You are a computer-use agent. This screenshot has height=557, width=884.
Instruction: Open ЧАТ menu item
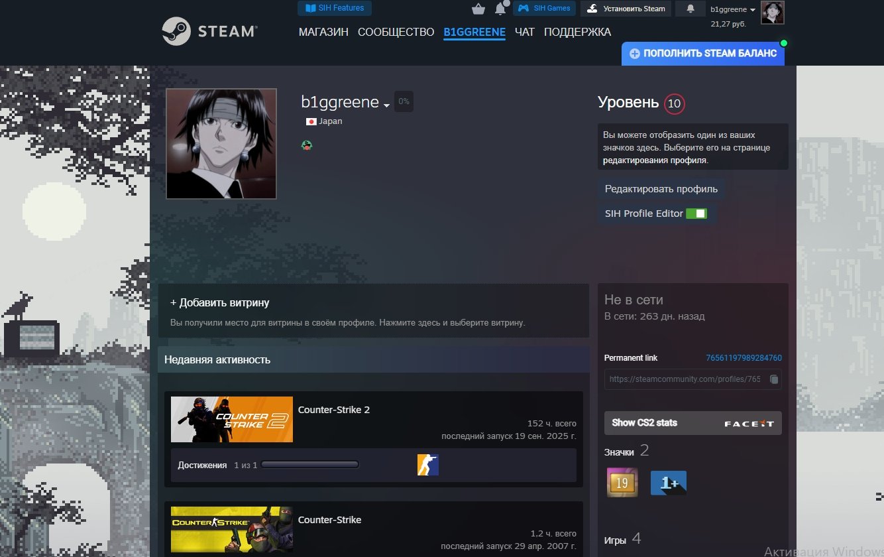tap(524, 32)
